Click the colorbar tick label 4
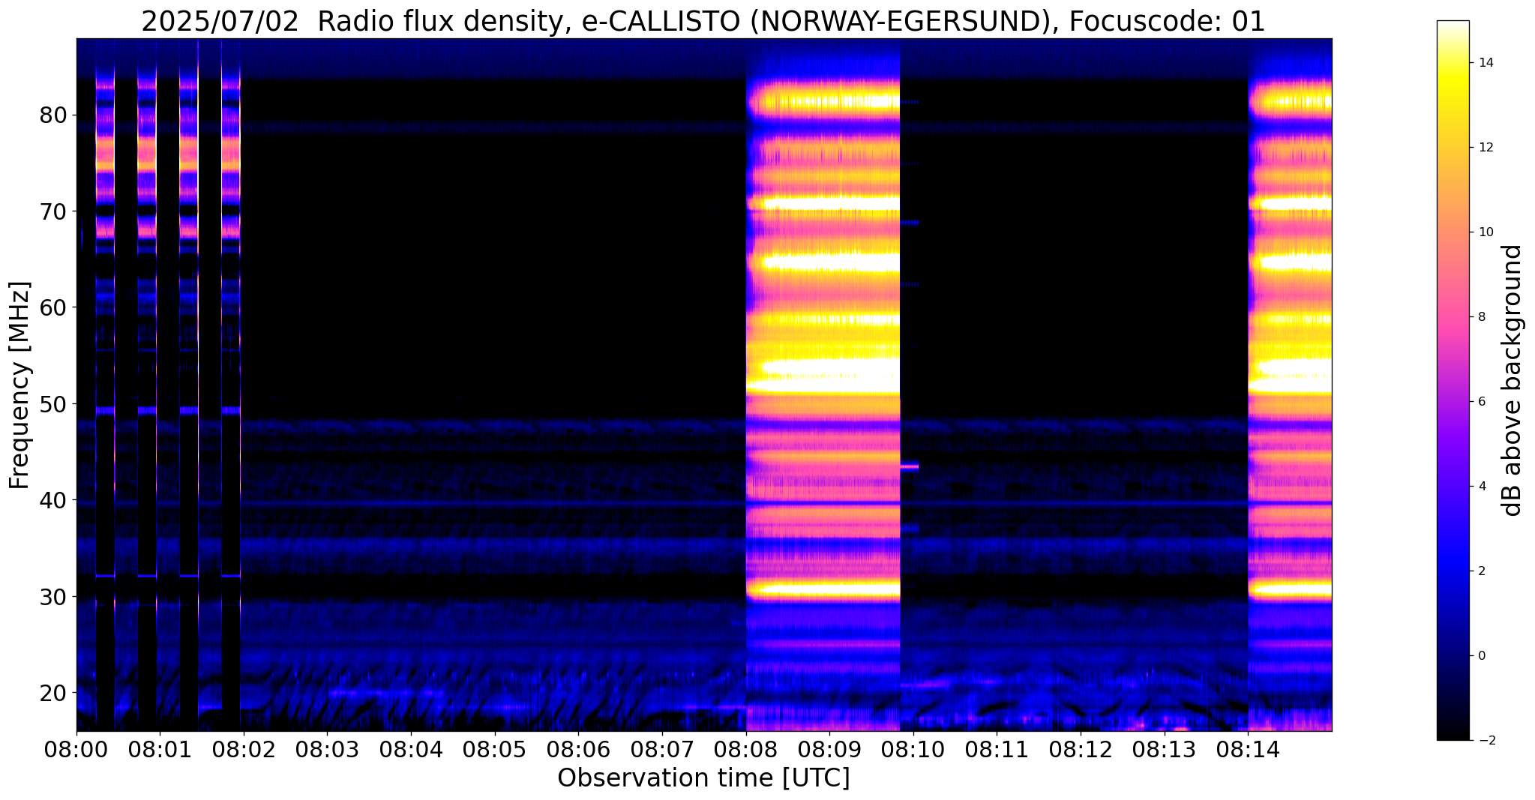This screenshot has height=800, width=1535. (1480, 487)
